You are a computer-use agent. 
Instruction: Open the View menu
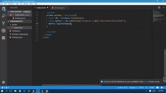pyautogui.click(x=17, y=4)
